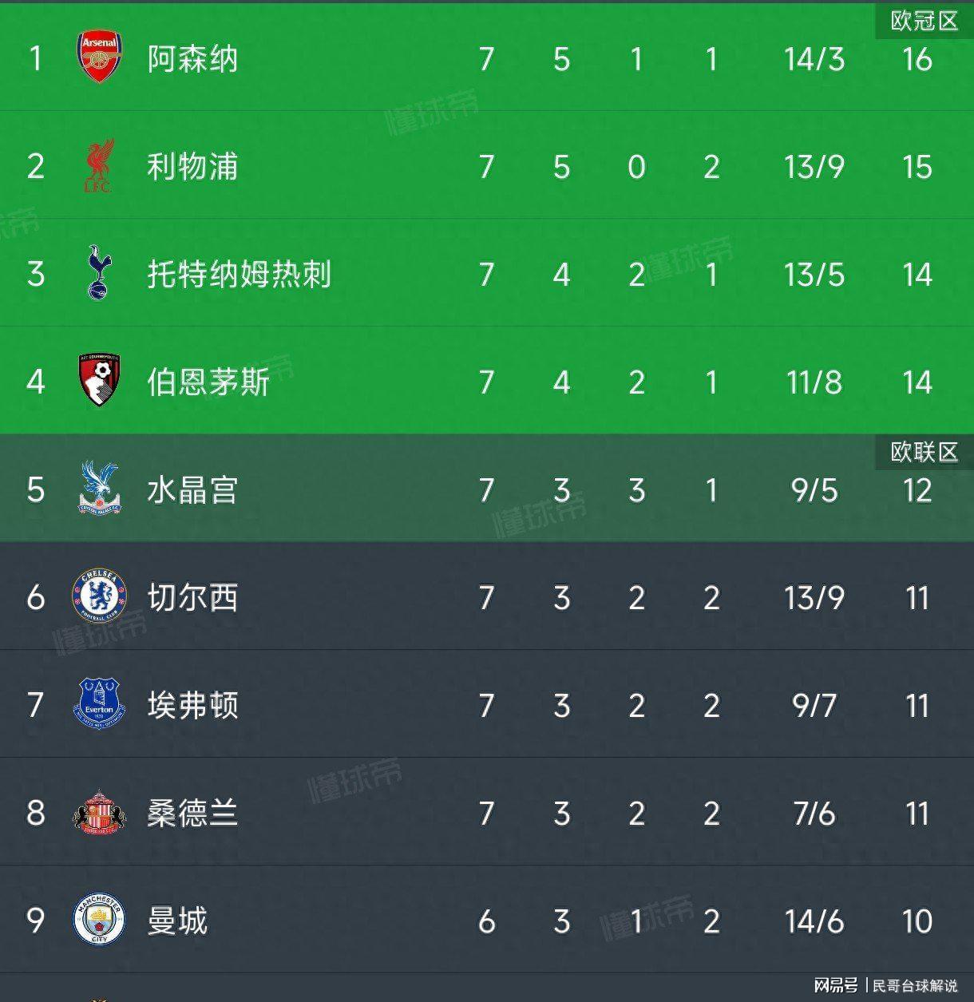Click the Liverpool LFC crest
This screenshot has width=974, height=1002.
(99, 166)
